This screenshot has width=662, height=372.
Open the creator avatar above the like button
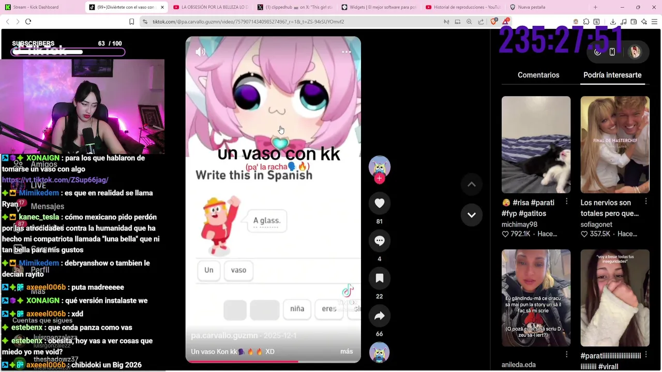[x=379, y=166]
